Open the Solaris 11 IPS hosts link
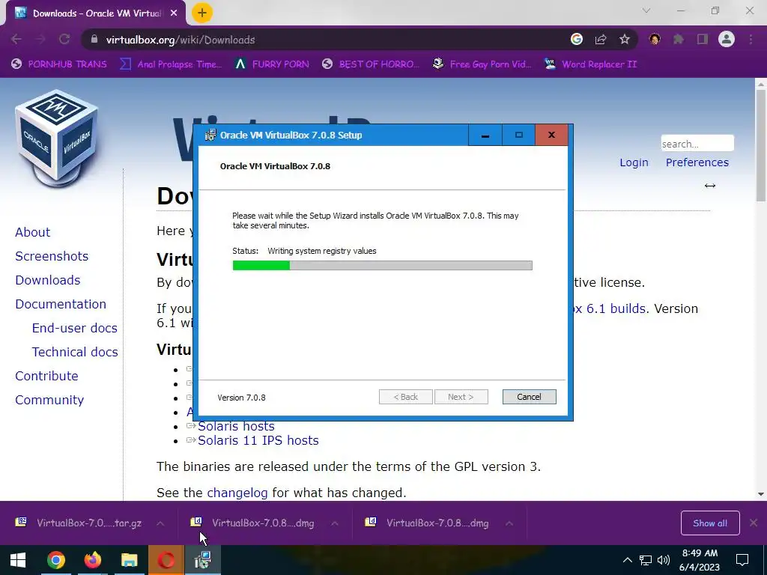The image size is (767, 575). (258, 440)
